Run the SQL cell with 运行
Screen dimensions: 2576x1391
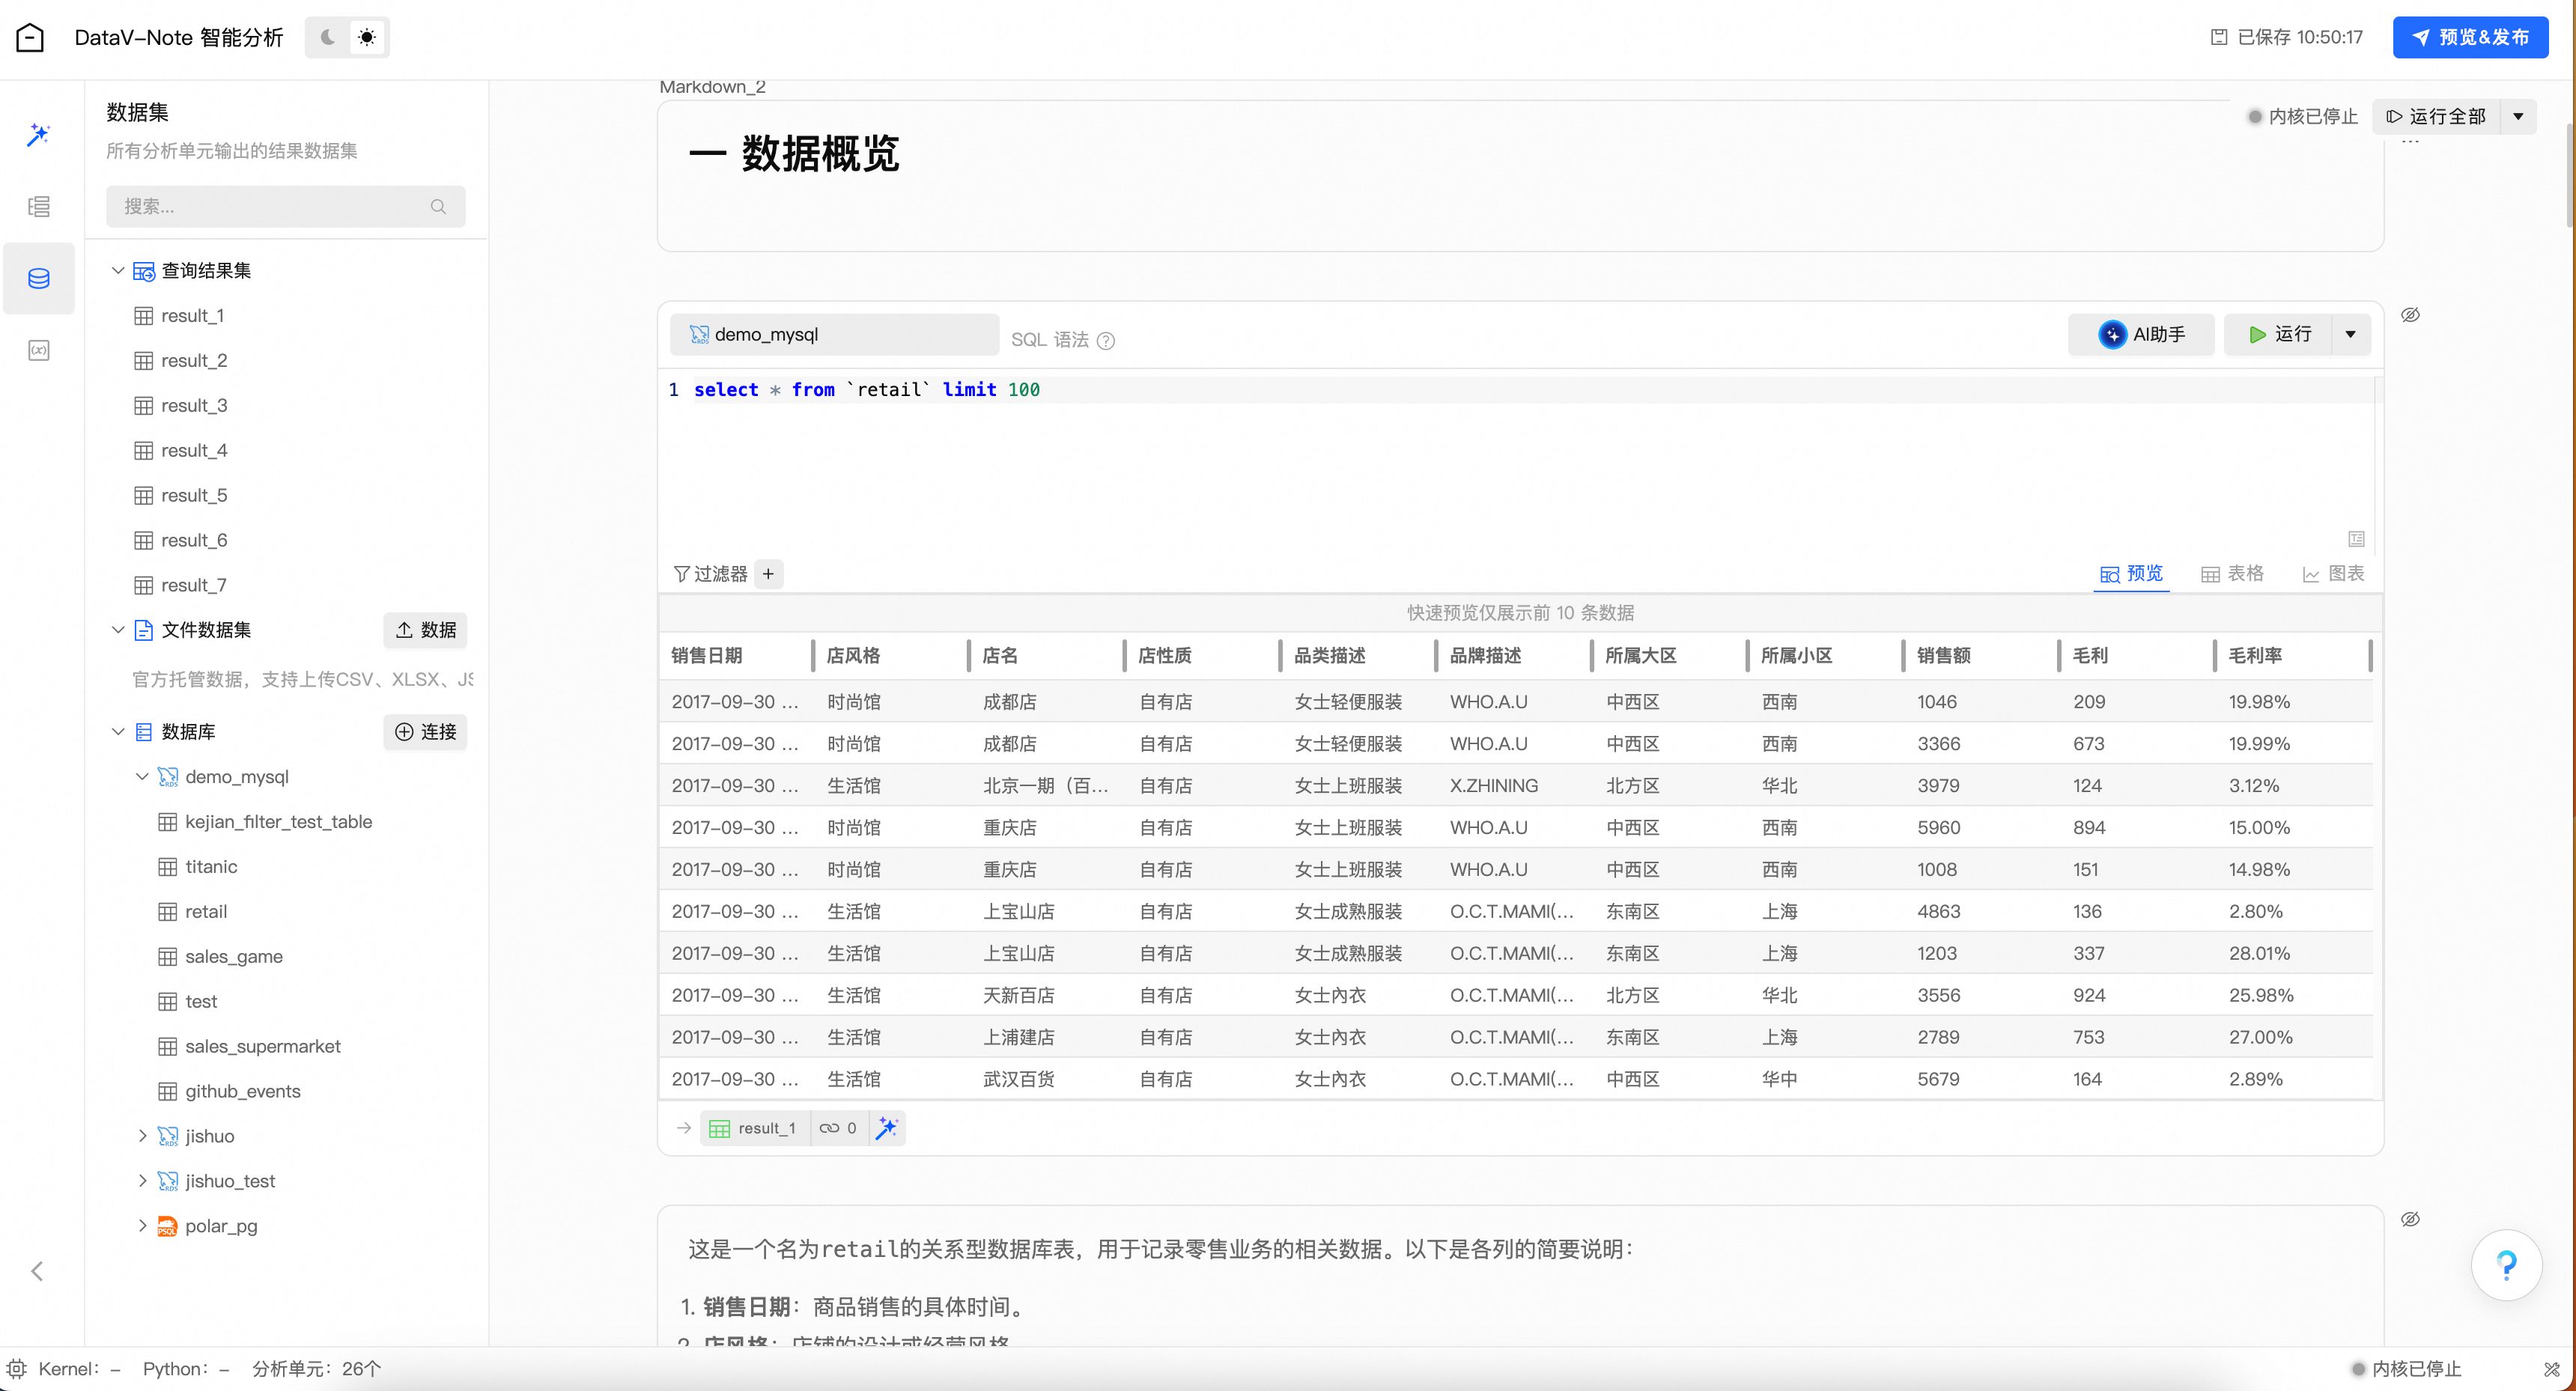[x=2279, y=335]
